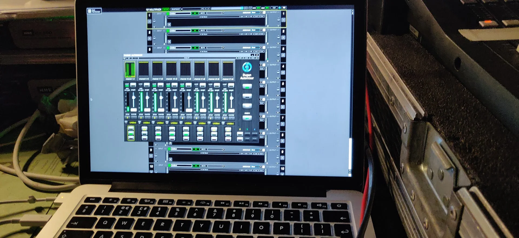Add a plugin to rack 1

(169, 25)
